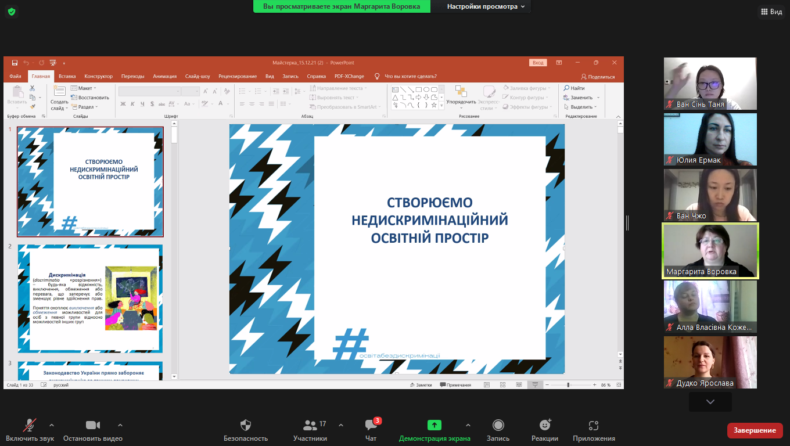
Task: Expand the Настройки просмотра dropdown
Action: click(486, 6)
